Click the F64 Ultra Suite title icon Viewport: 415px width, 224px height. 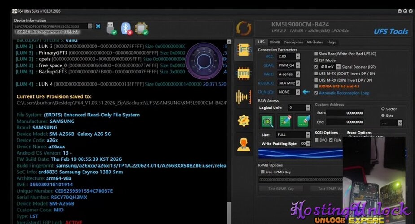[14, 11]
